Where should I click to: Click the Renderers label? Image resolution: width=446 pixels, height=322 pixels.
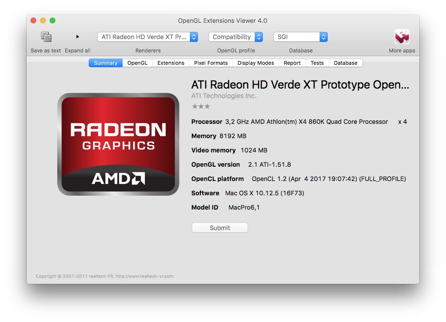pyautogui.click(x=148, y=50)
